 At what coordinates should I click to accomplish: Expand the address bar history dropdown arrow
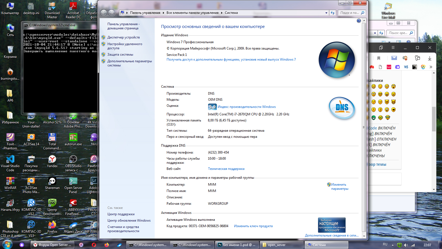coord(326,13)
